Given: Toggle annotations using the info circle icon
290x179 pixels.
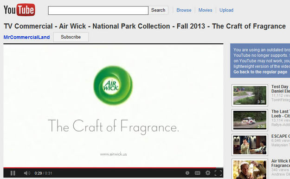Looking at the screenshot, I should click(x=187, y=173).
